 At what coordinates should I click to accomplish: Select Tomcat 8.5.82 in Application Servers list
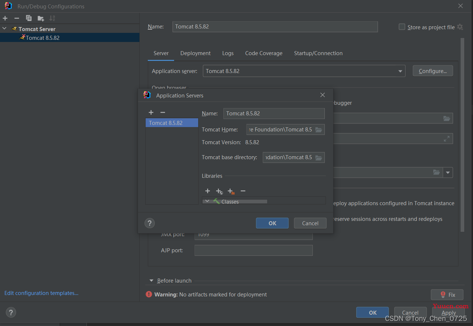(172, 123)
